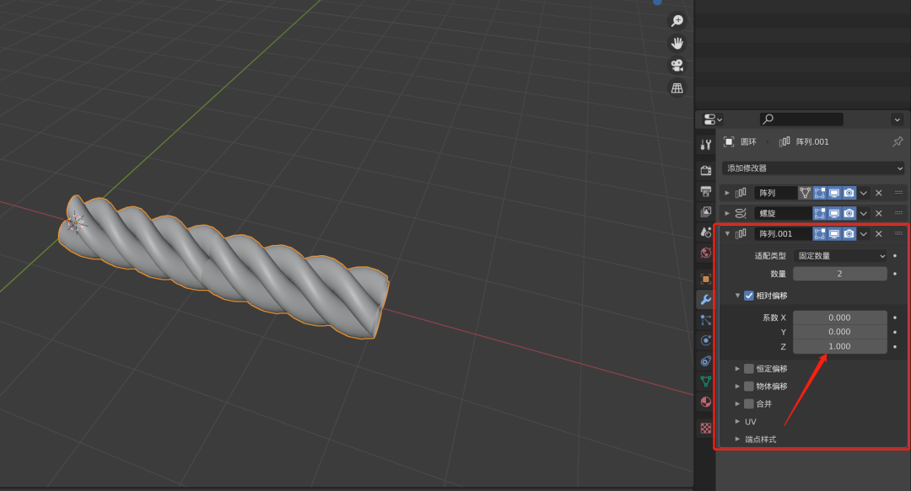Open the Tool properties tab (screwdriver-wrench icon)
911x491 pixels.
click(x=706, y=145)
